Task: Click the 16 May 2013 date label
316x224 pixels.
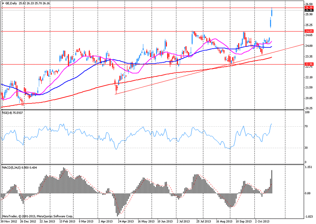Action: pos(146,221)
